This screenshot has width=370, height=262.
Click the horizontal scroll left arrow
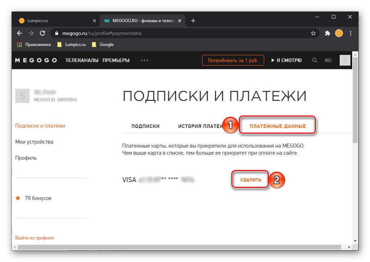15,247
